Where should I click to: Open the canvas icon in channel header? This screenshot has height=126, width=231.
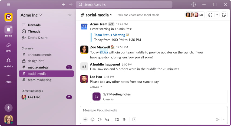pos(224,15)
